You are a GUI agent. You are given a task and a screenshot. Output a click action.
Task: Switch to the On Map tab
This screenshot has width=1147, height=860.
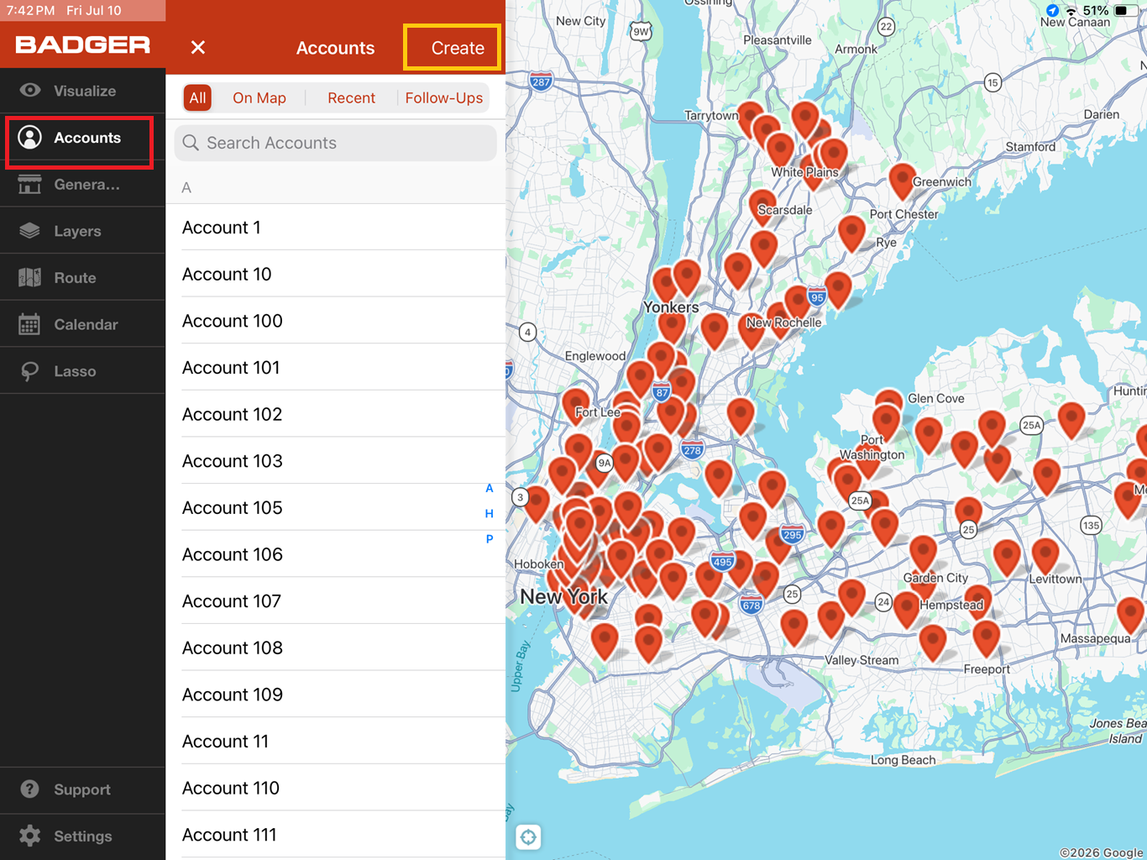[259, 97]
